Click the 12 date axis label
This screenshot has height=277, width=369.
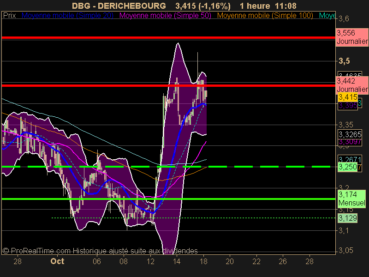150,261
